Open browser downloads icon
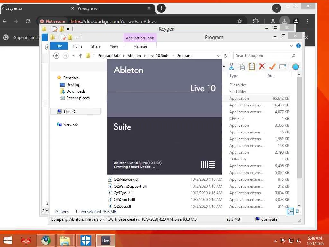The height and width of the screenshot is (247, 329). [285, 21]
